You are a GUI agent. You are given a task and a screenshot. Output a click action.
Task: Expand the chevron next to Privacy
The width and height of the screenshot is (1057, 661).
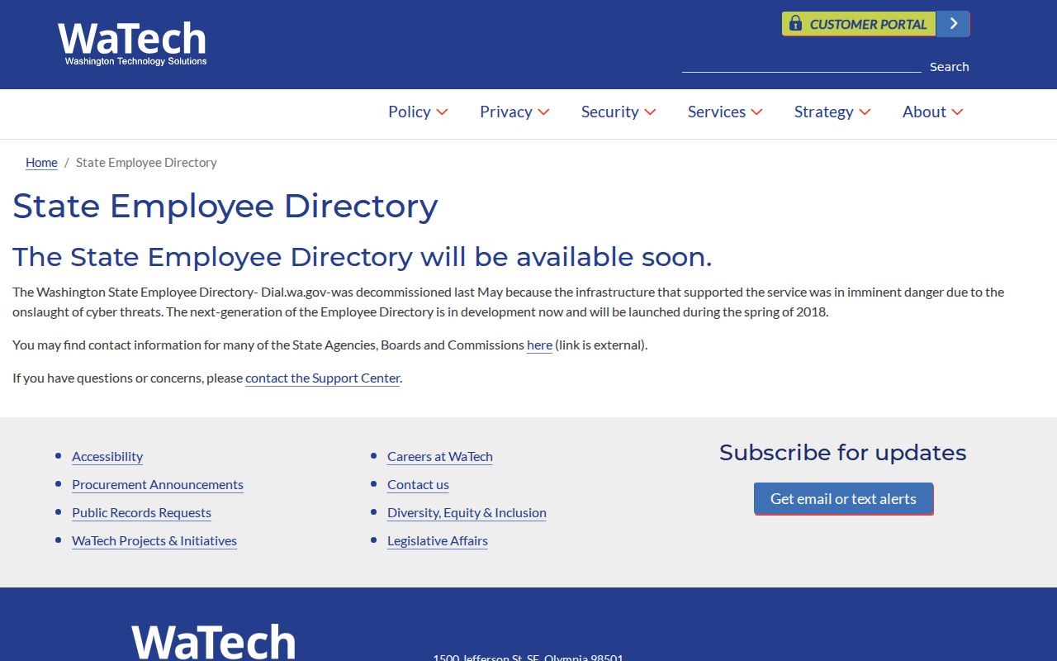click(x=543, y=112)
